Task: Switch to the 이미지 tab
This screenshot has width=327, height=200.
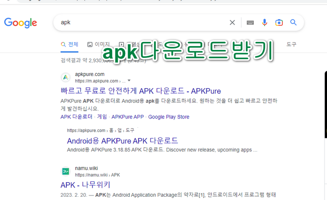Action: pos(99,44)
